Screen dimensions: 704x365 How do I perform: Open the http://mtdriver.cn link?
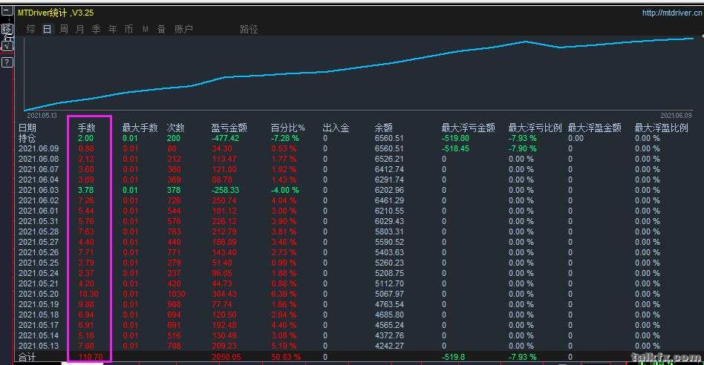pyautogui.click(x=671, y=13)
